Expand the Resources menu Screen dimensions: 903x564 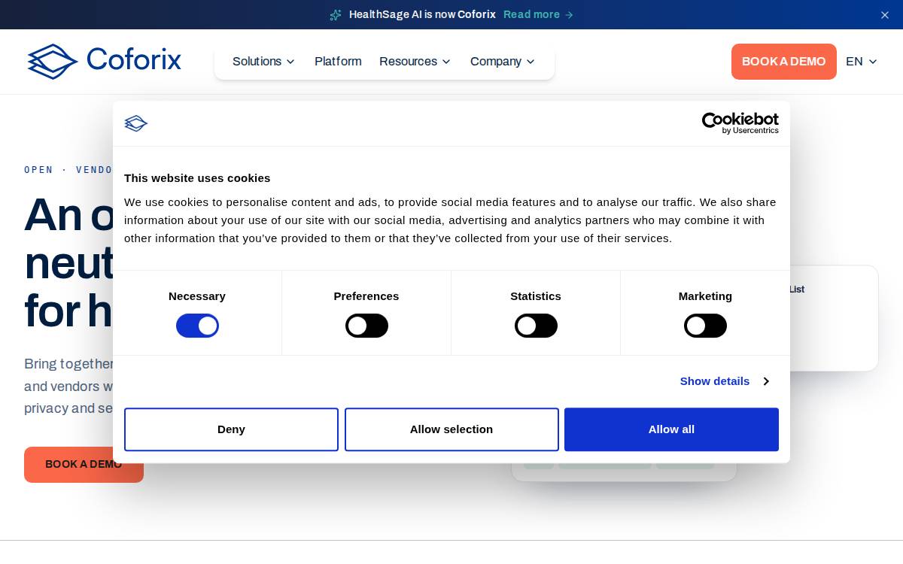coord(415,62)
